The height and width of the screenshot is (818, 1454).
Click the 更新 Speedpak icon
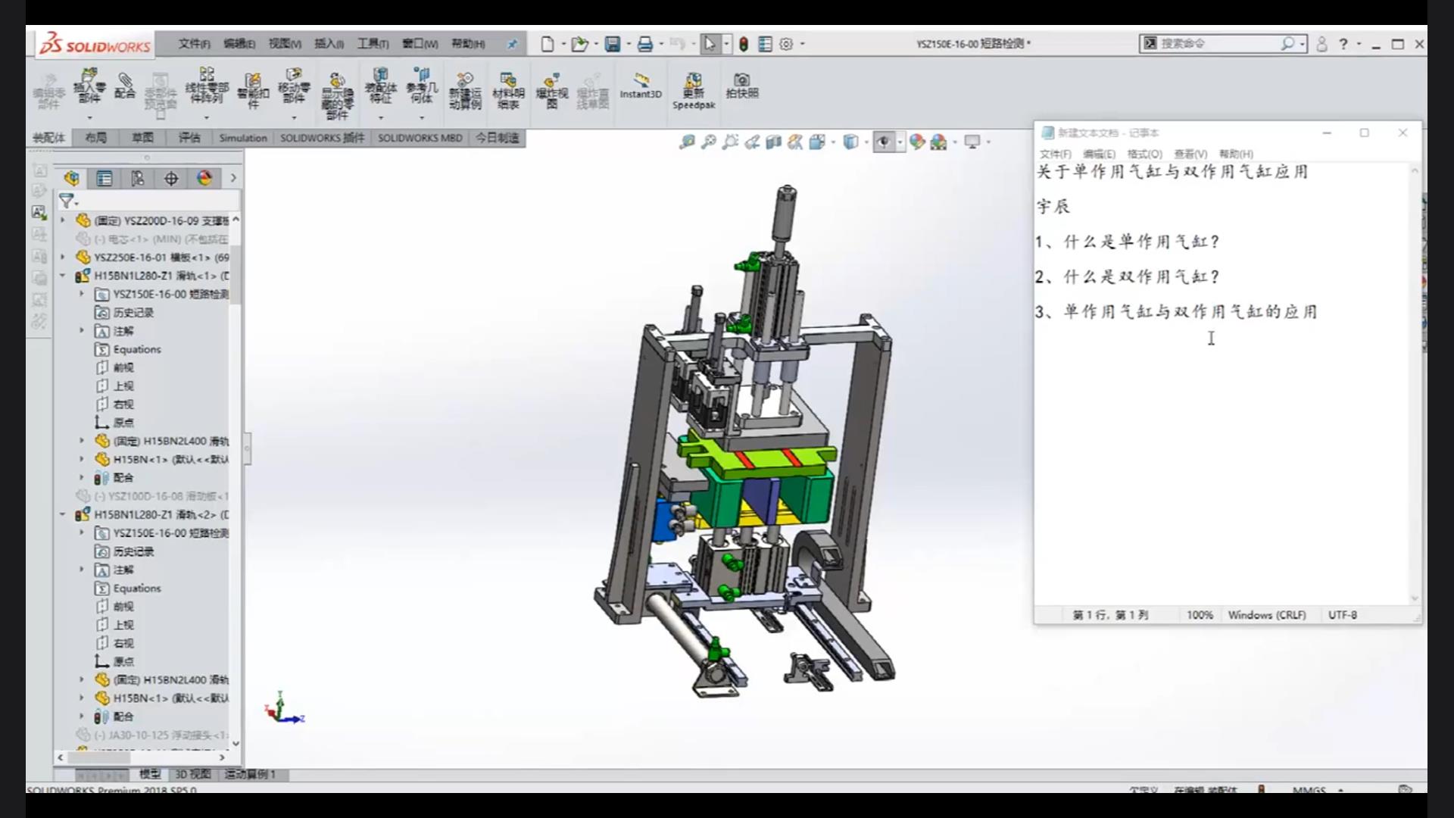694,91
